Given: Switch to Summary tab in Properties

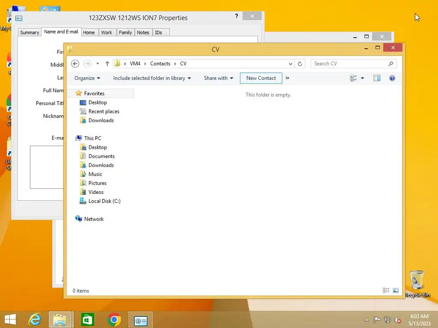Looking at the screenshot, I should pos(30,32).
